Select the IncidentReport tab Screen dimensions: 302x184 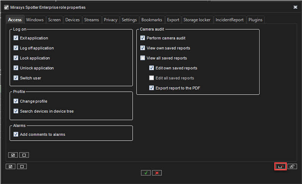[x=230, y=20]
